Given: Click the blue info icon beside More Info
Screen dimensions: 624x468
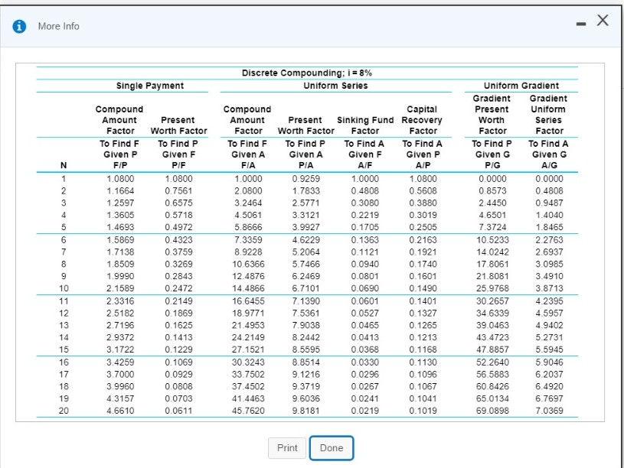Looking at the screenshot, I should coord(19,26).
